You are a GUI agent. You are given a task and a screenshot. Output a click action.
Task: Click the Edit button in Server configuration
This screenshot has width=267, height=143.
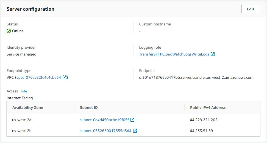tap(251, 9)
